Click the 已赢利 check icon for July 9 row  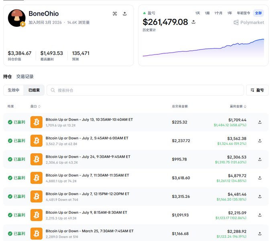pyautogui.click(x=10, y=215)
